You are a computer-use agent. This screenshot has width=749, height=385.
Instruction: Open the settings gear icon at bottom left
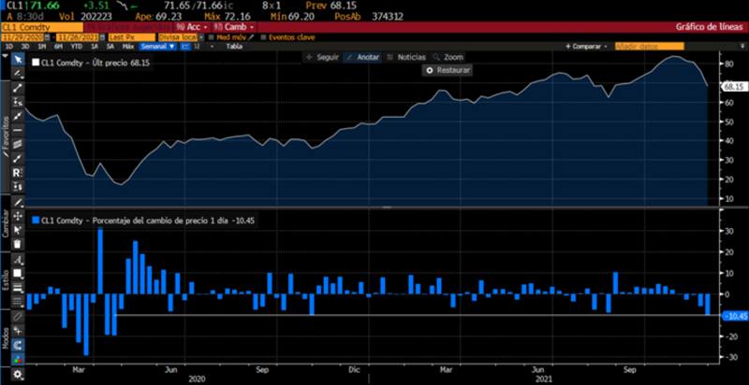tap(17, 375)
